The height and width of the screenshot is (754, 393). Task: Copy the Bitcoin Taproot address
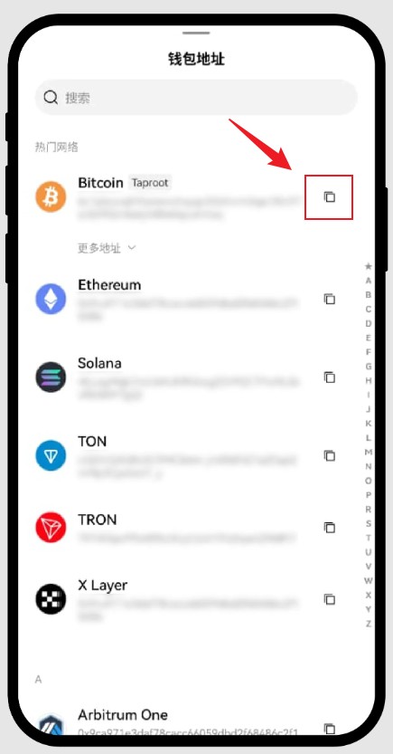point(329,196)
